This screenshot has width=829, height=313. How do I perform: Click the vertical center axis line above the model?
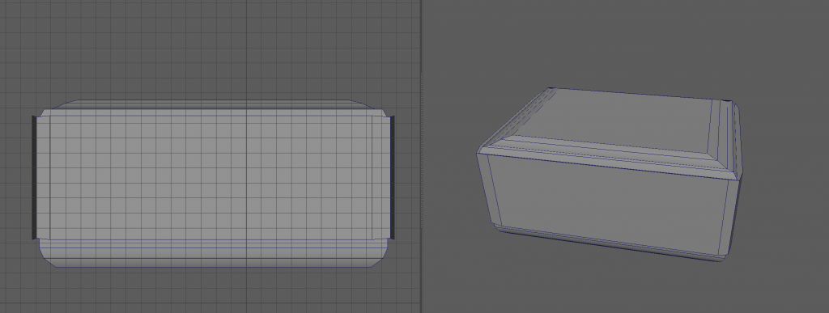[x=247, y=50]
